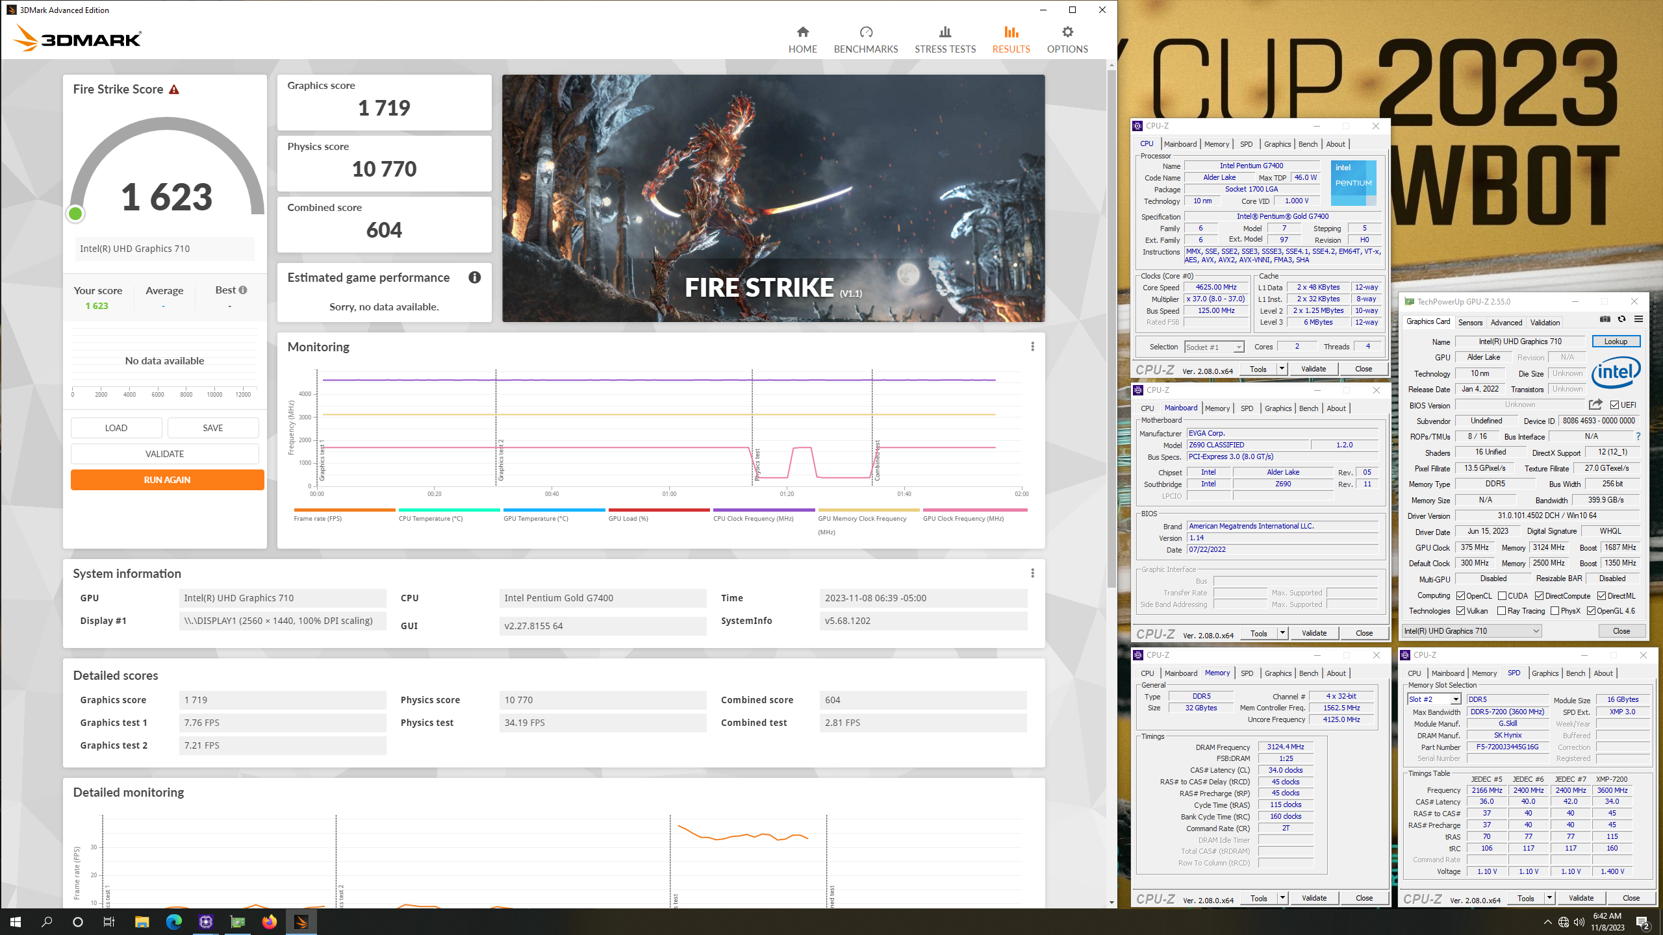Open Tools dropdown arrow in CPU-Z Memory window

(x=1282, y=898)
